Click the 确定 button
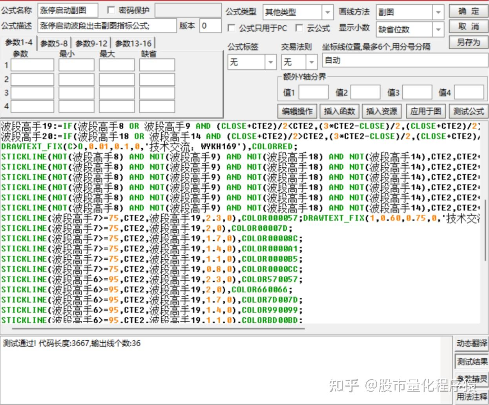This screenshot has height=405, width=489. (x=468, y=11)
